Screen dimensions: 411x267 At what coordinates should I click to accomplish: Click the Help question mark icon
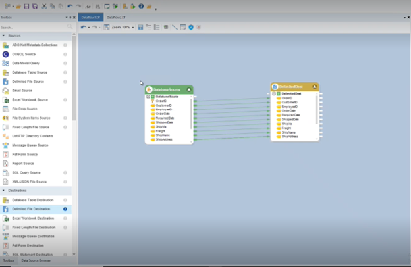pyautogui.click(x=141, y=6)
